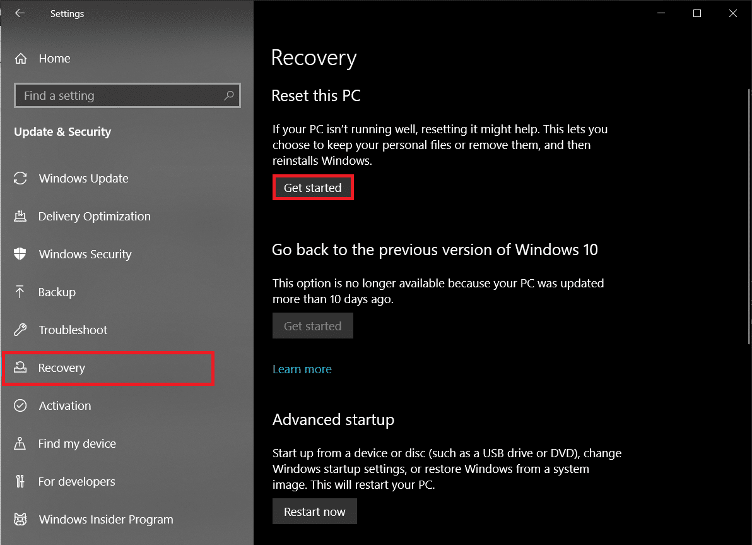Click the search magnifier in Find a setting
The height and width of the screenshot is (545, 752).
229,95
